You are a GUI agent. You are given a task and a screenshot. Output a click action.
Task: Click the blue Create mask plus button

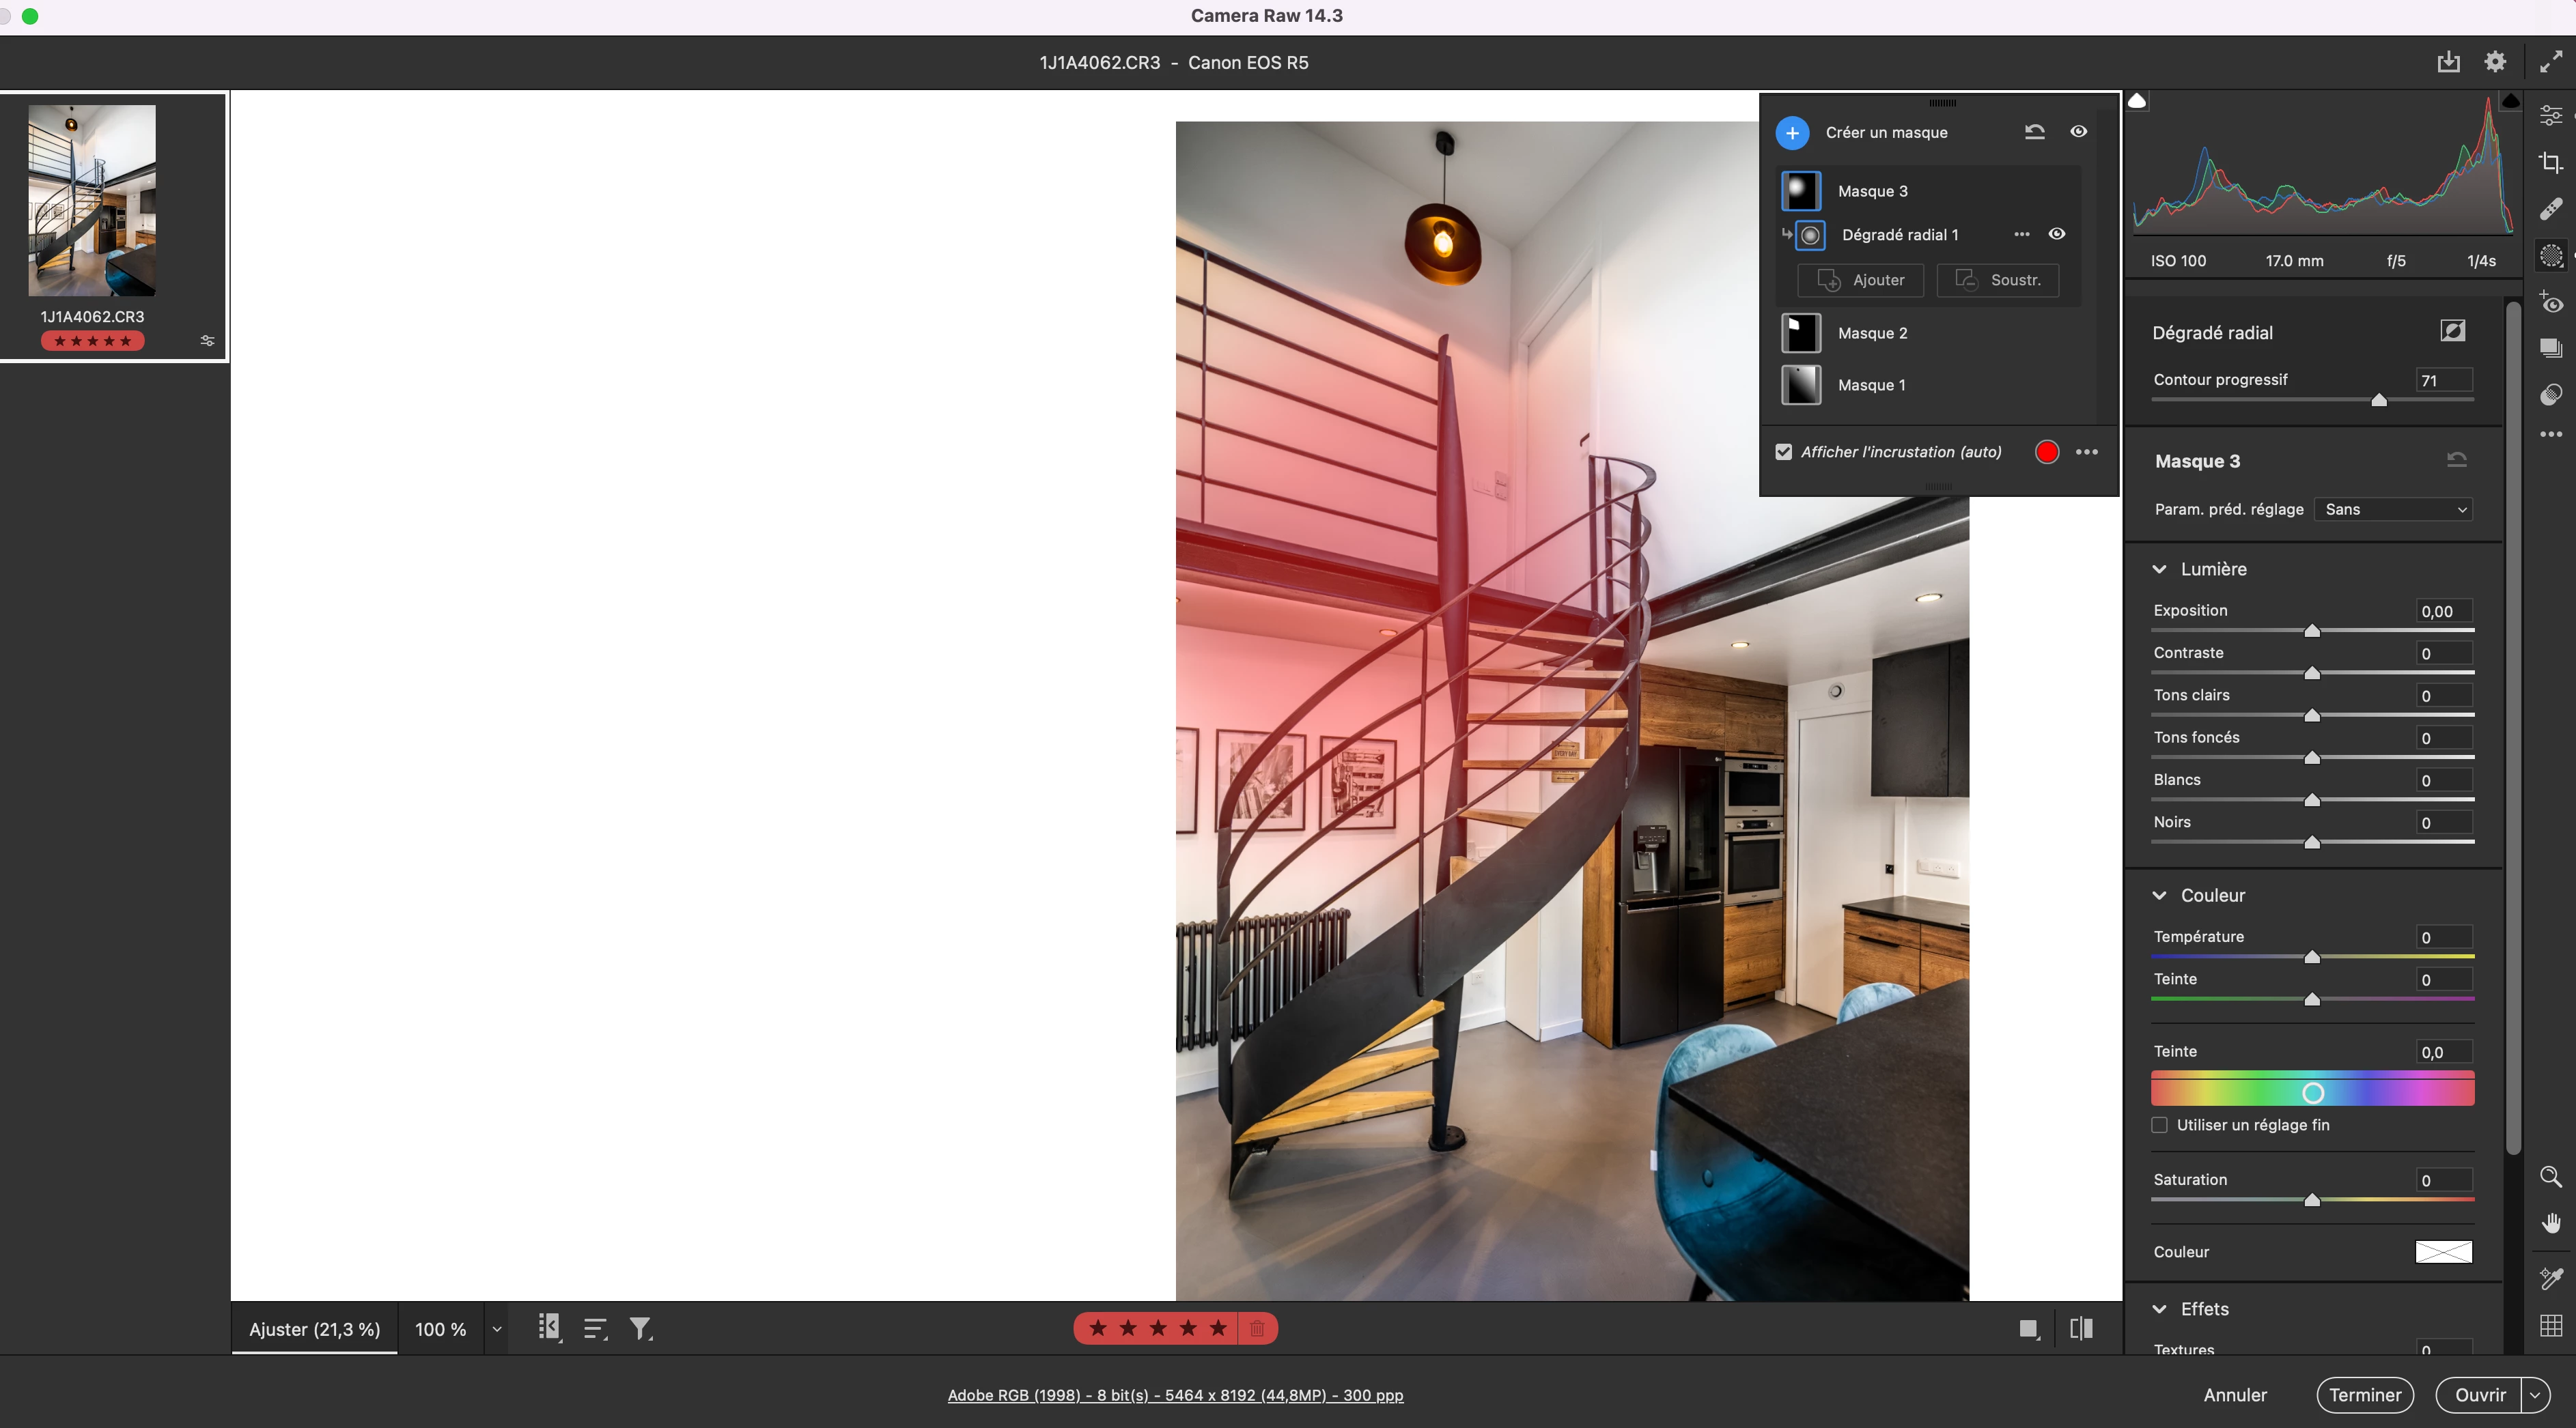1792,132
